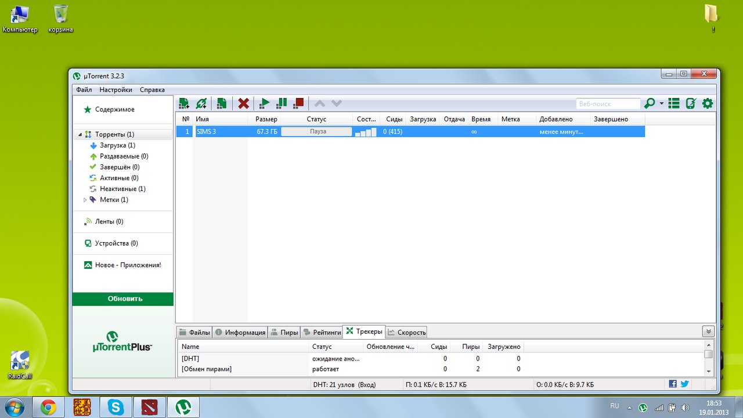Switch to the Пиры tab
743x418 pixels.
click(284, 333)
